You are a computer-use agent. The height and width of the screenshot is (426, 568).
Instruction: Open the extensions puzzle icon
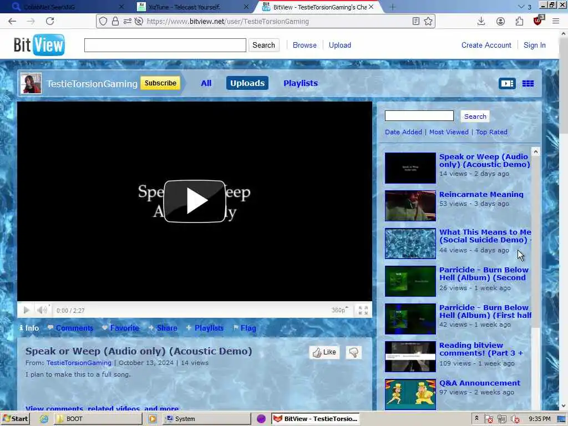[x=519, y=22]
